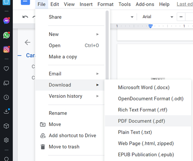Image resolution: width=193 pixels, height=161 pixels.
Task: Download as EPUB Publication (.epub)
Action: pyautogui.click(x=148, y=155)
